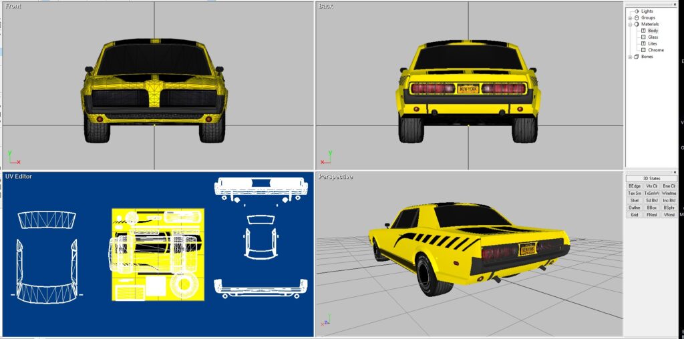Toggle the BSphr bounding sphere button

click(669, 208)
